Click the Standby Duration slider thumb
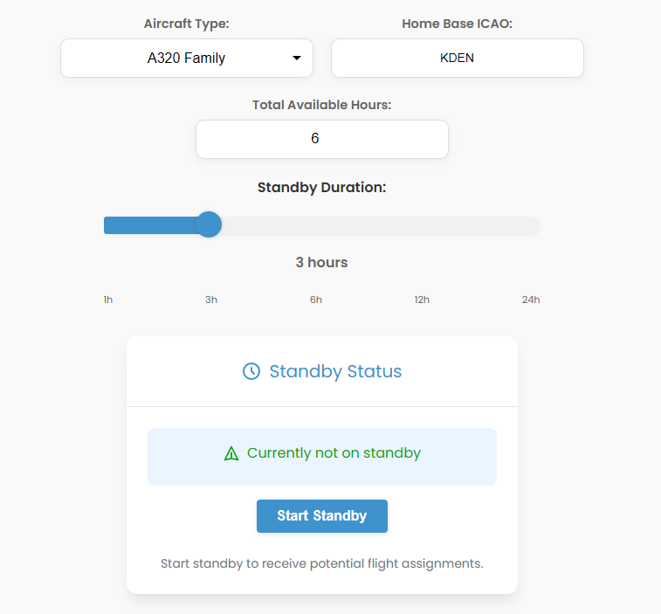 point(208,224)
